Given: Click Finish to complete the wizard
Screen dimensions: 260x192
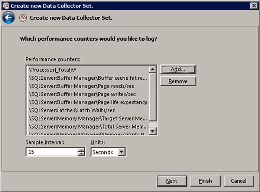Looking at the screenshot, I should [x=205, y=181].
